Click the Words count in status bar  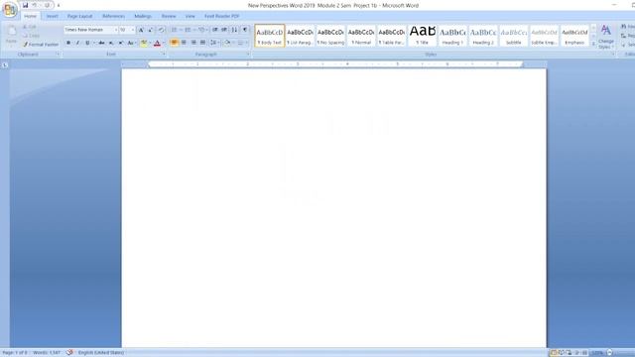47,353
